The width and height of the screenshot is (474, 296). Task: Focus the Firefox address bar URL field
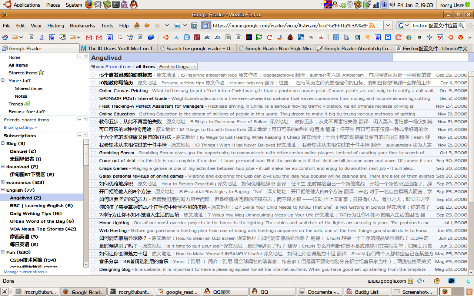290,26
